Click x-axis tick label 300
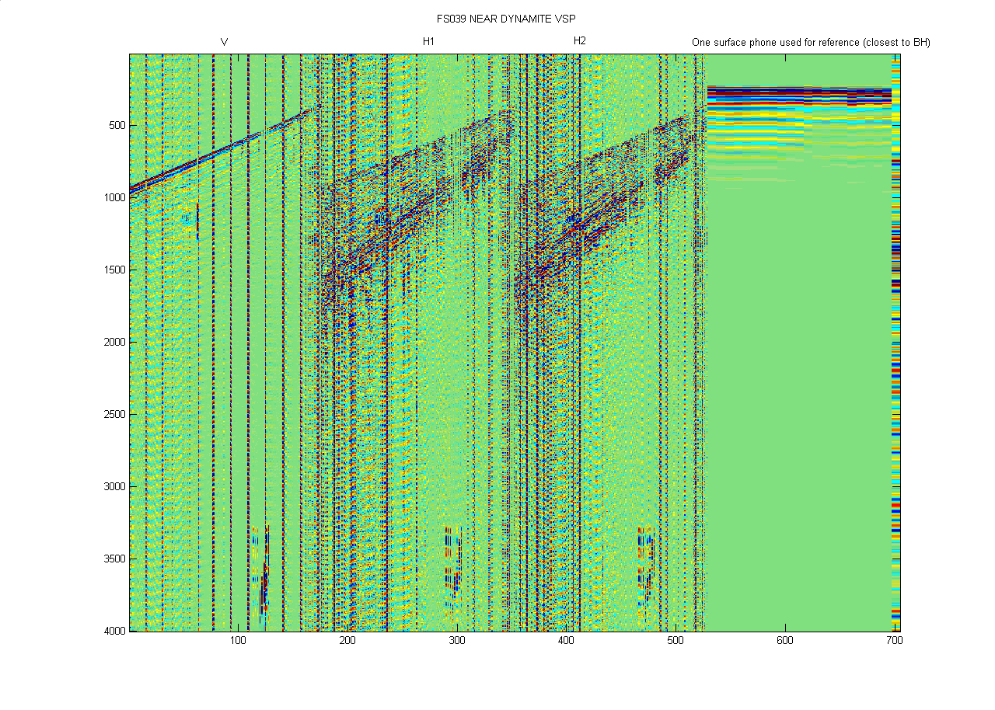995x710 pixels. 457,640
